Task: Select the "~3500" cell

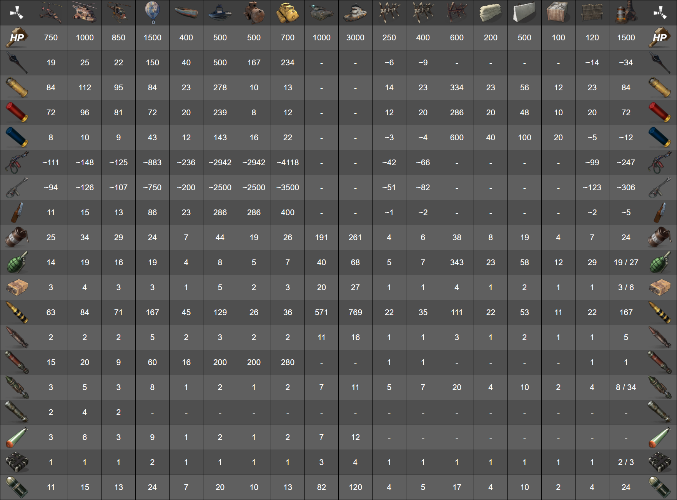Action: [x=288, y=188]
